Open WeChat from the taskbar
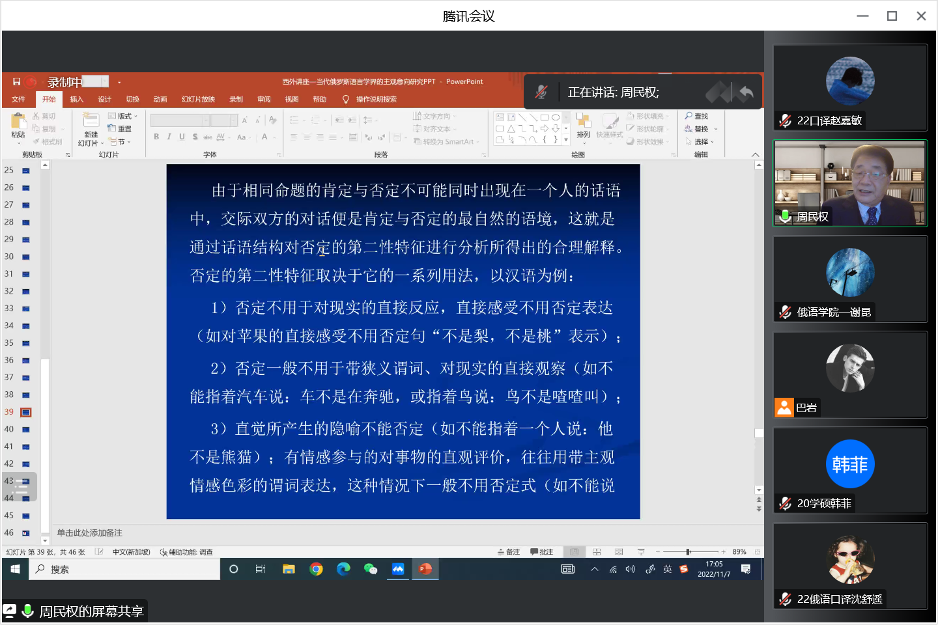Viewport: 938px width, 625px height. [x=371, y=569]
